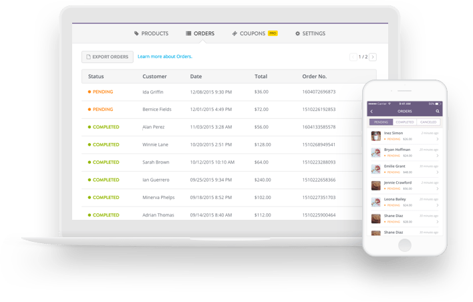Open the Ida Griffin pending order row
473x302 pixels.
(x=222, y=92)
